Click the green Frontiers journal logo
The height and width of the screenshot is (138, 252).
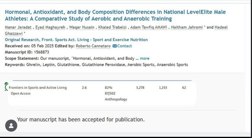[x=6, y=87]
